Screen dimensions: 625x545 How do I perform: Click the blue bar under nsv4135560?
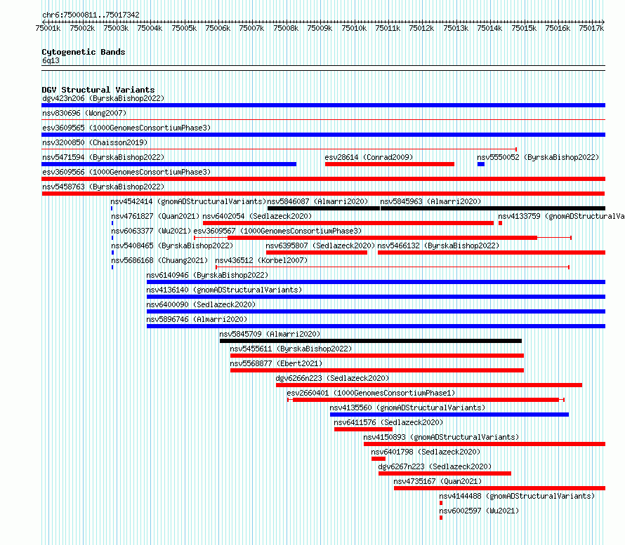(449, 415)
